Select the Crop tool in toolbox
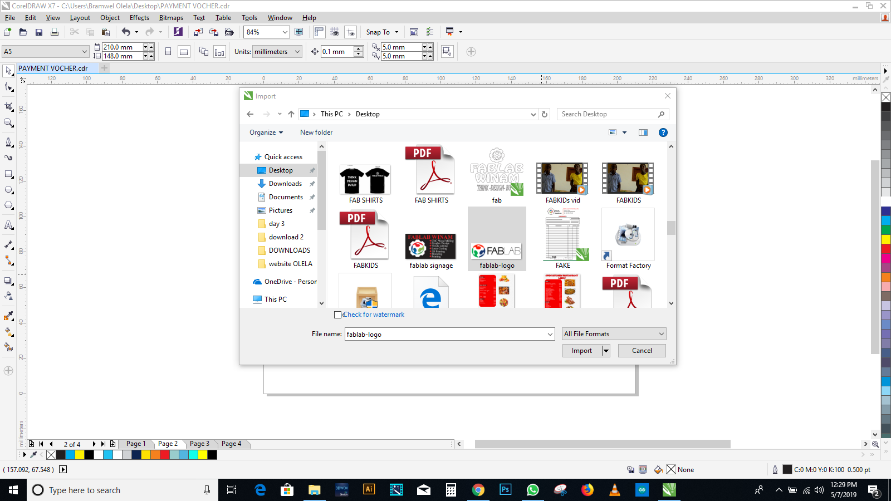Viewport: 891px width, 501px height. click(x=8, y=106)
